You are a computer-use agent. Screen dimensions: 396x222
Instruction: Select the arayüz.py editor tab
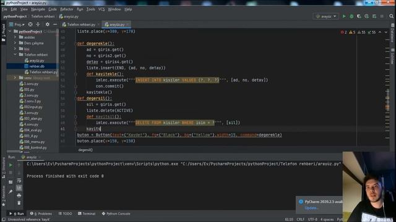116,25
